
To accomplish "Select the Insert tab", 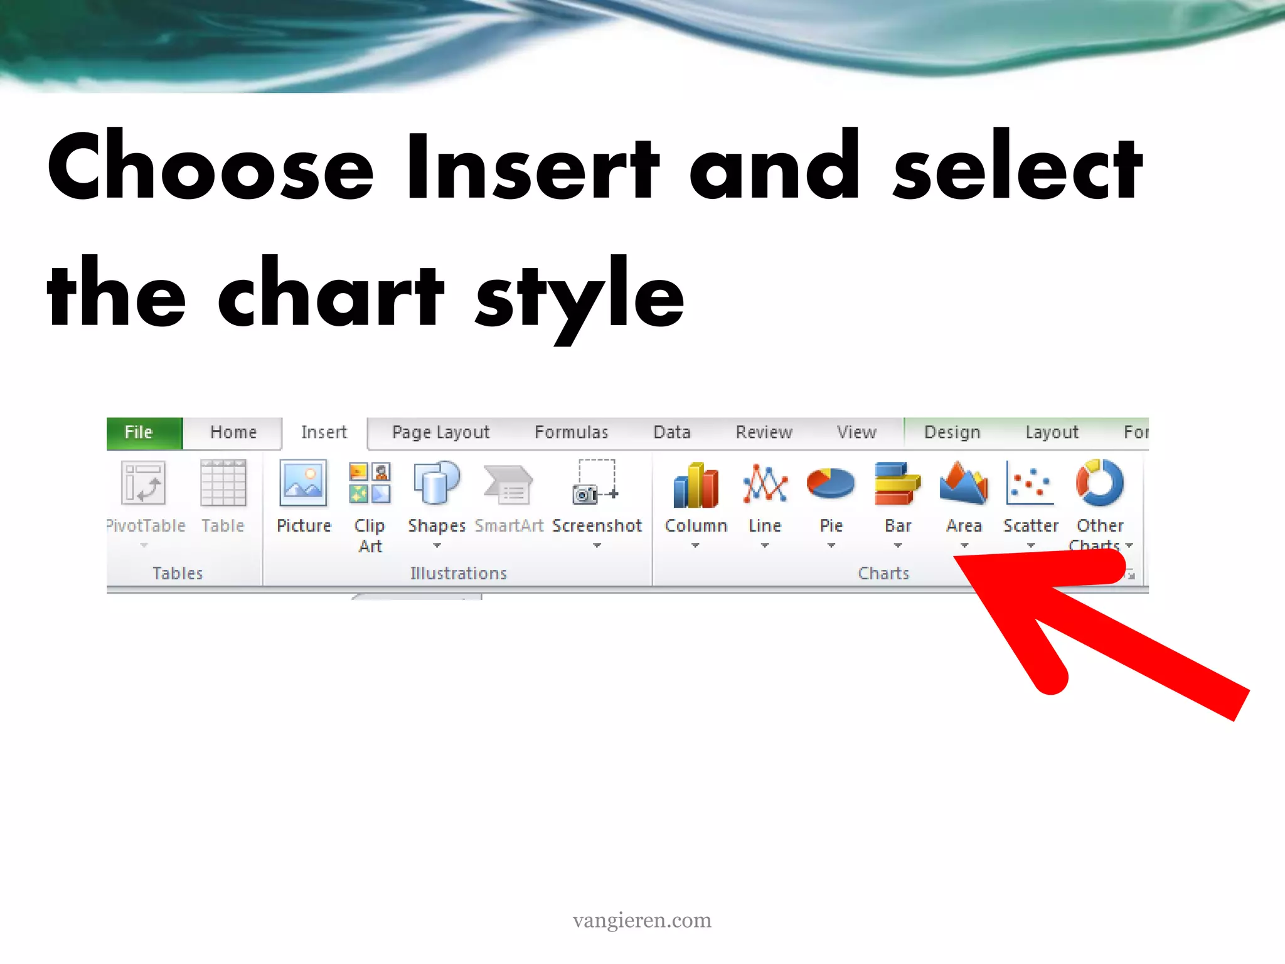I will (x=324, y=433).
